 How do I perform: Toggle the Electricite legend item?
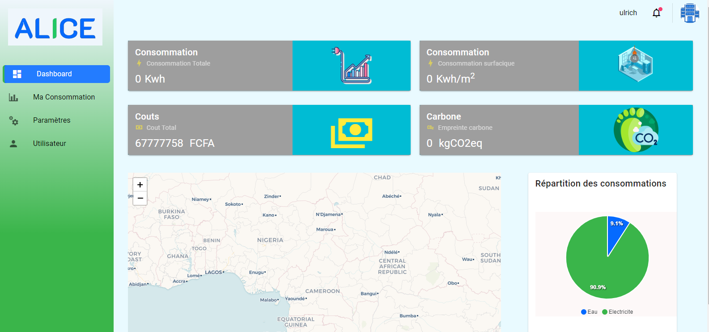[617, 312]
